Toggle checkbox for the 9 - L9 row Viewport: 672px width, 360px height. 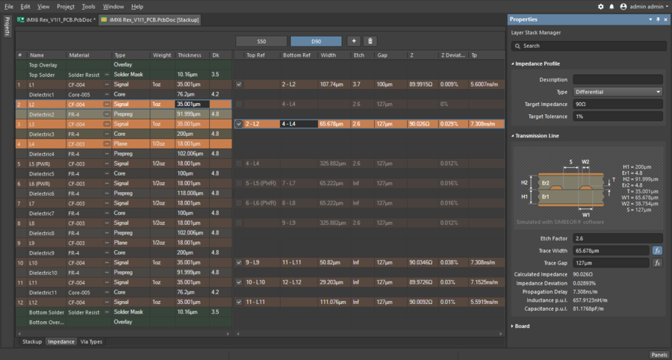coord(239,262)
